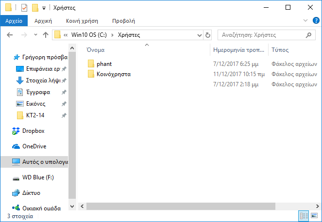Viewport: 322px width, 222px height.
Task: Click the Refresh button beside address bar
Action: tap(208, 35)
